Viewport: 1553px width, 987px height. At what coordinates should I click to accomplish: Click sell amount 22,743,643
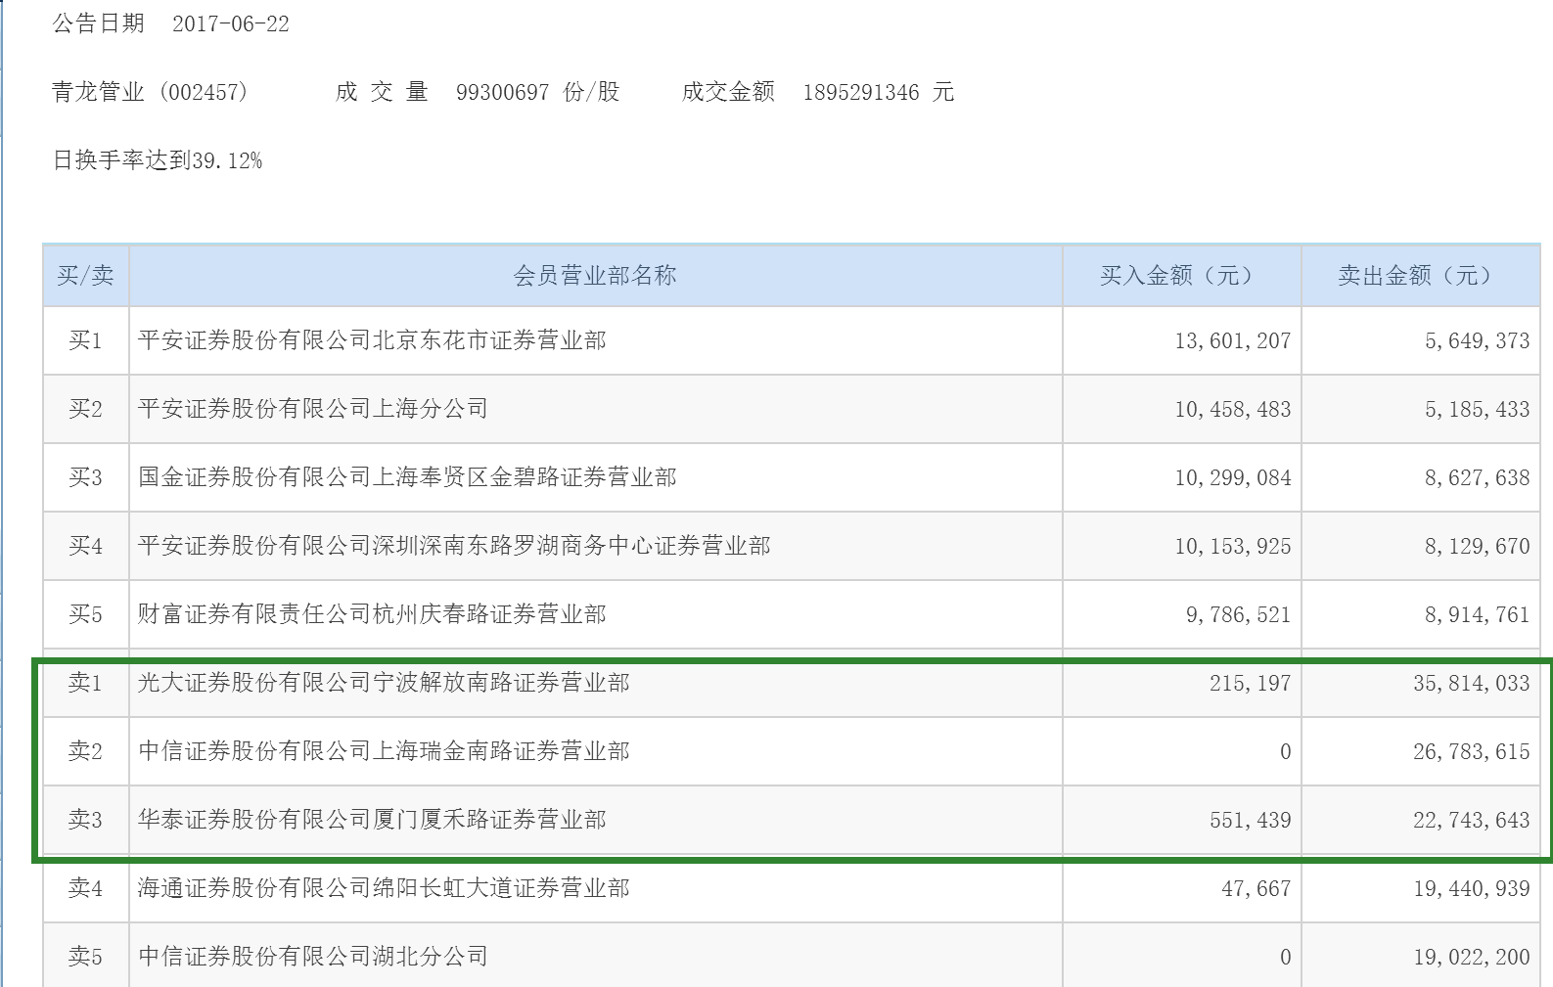[1472, 820]
